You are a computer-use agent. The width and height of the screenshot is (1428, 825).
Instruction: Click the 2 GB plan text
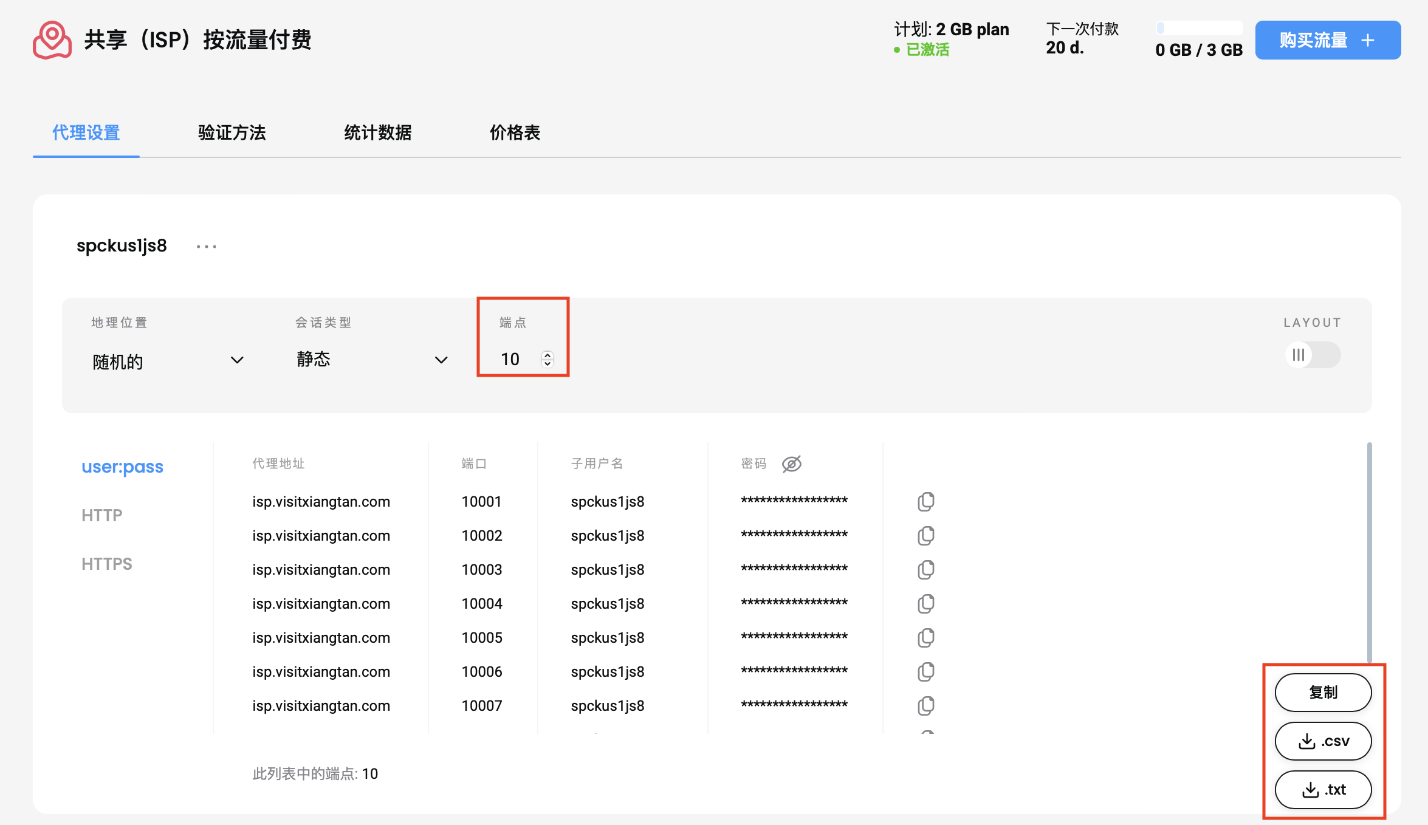tap(972, 29)
